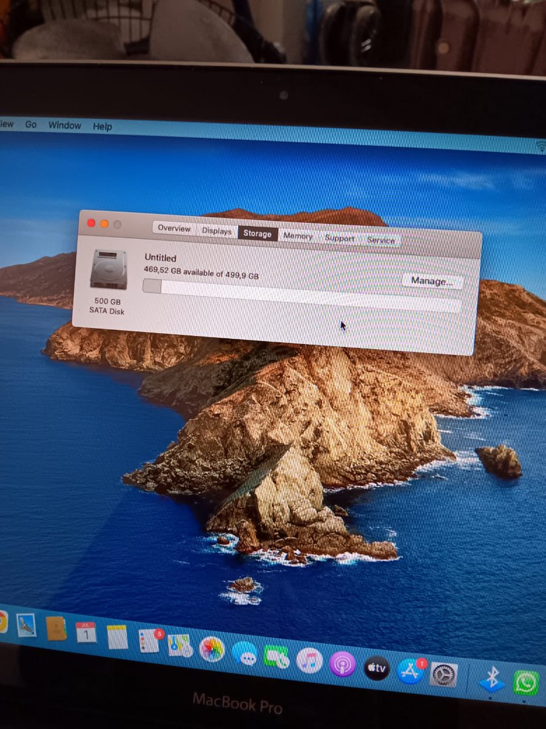The width and height of the screenshot is (546, 729).
Task: Open the Help menu
Action: (x=102, y=126)
